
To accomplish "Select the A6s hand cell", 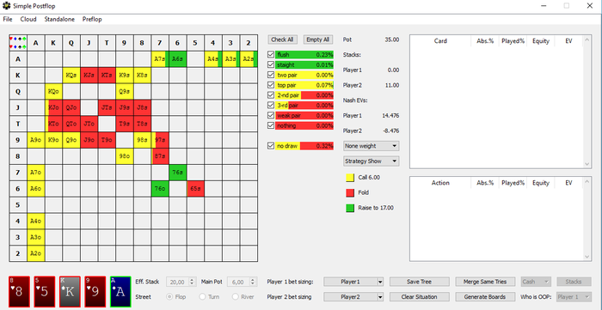I will click(x=178, y=59).
